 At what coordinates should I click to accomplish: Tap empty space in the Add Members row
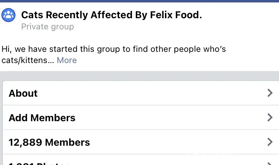click(168, 118)
